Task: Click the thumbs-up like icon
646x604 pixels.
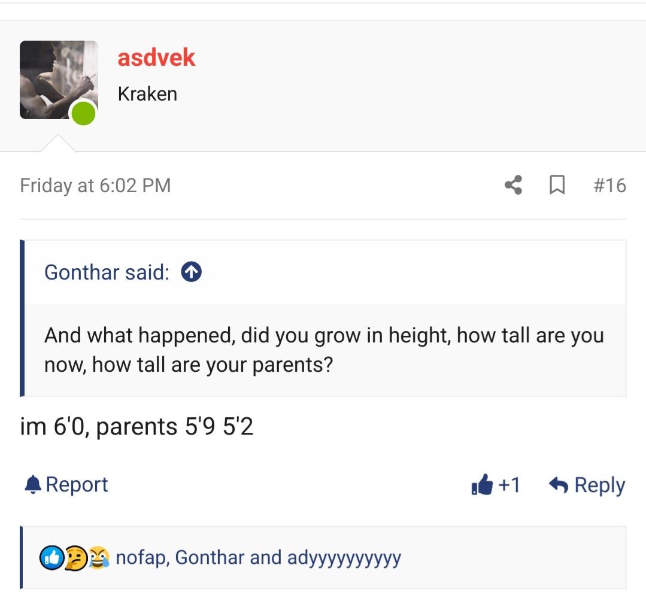Action: pos(482,485)
